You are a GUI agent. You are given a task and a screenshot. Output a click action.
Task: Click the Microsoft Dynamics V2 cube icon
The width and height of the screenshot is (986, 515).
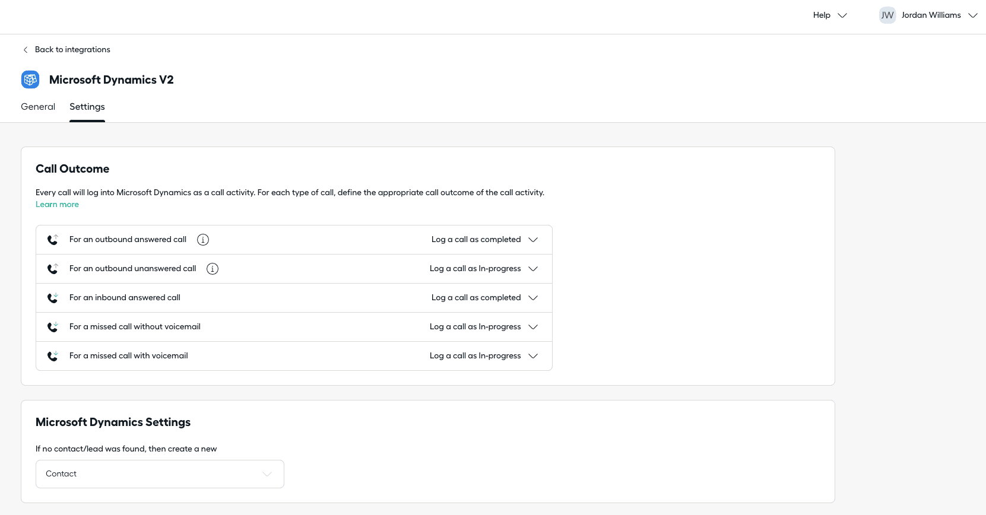[x=30, y=80]
